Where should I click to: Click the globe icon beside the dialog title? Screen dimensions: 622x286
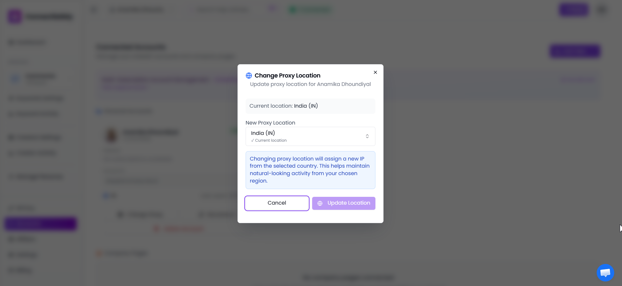249,75
